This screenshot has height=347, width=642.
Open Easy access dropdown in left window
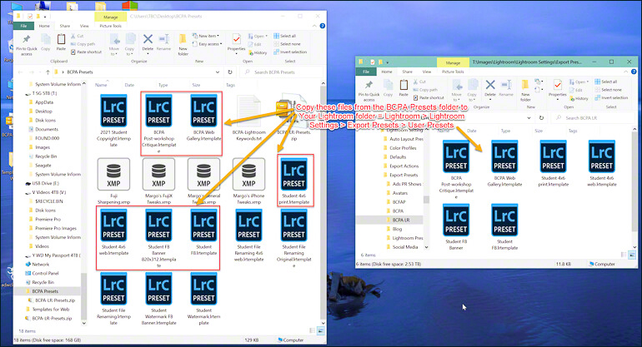coord(207,44)
